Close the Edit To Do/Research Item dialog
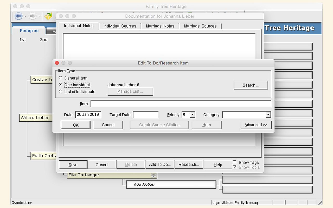333x208 pixels. pos(57,63)
